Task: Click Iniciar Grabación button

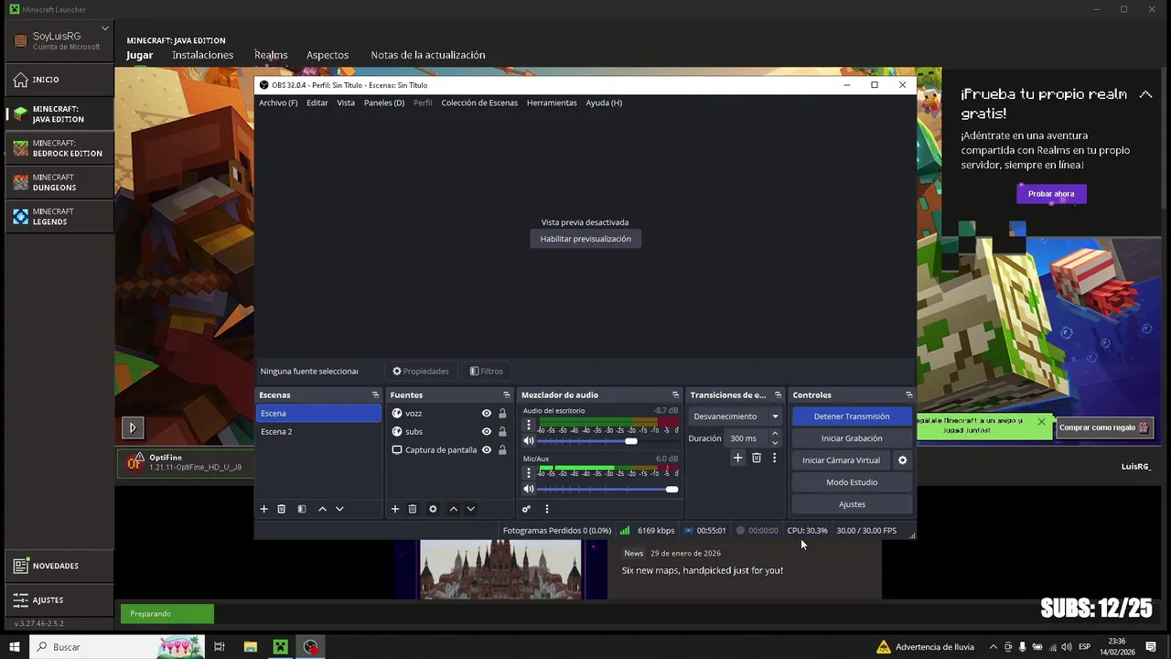Action: 852,438
